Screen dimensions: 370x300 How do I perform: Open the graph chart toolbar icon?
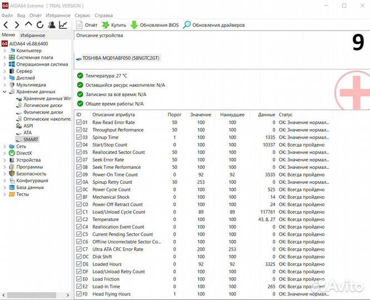(63, 25)
